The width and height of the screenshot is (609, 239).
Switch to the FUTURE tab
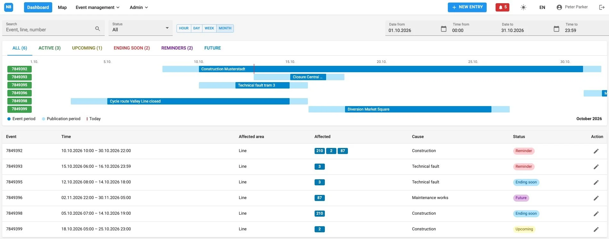point(213,48)
